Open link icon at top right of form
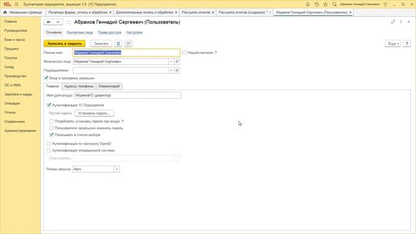416x234 pixels. click(393, 21)
